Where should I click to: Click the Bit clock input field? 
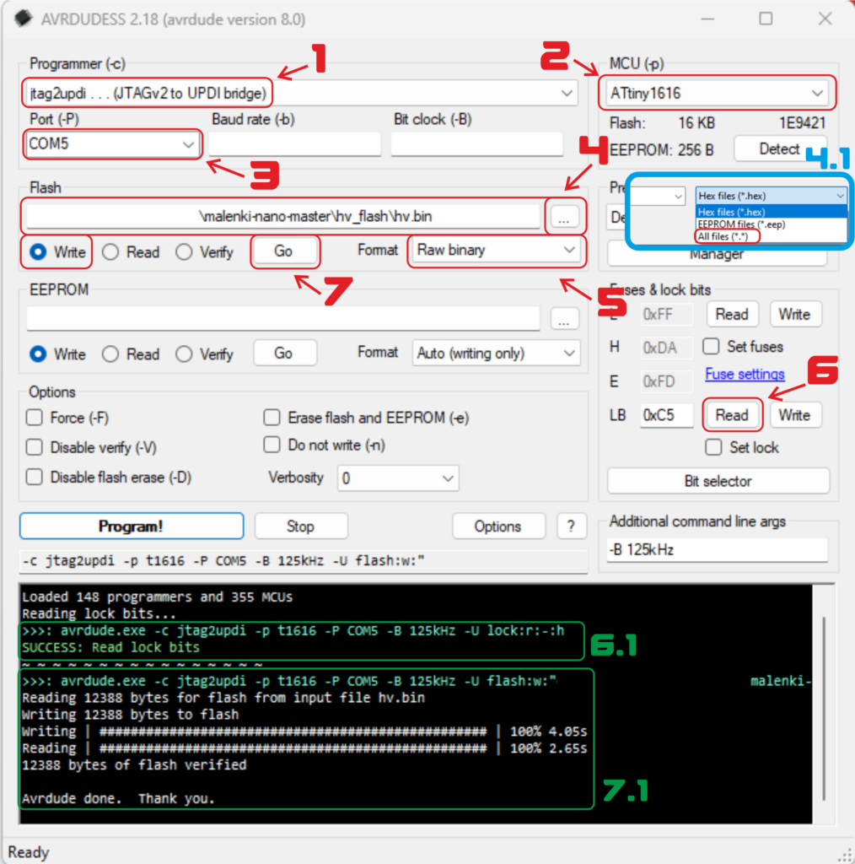pos(476,144)
